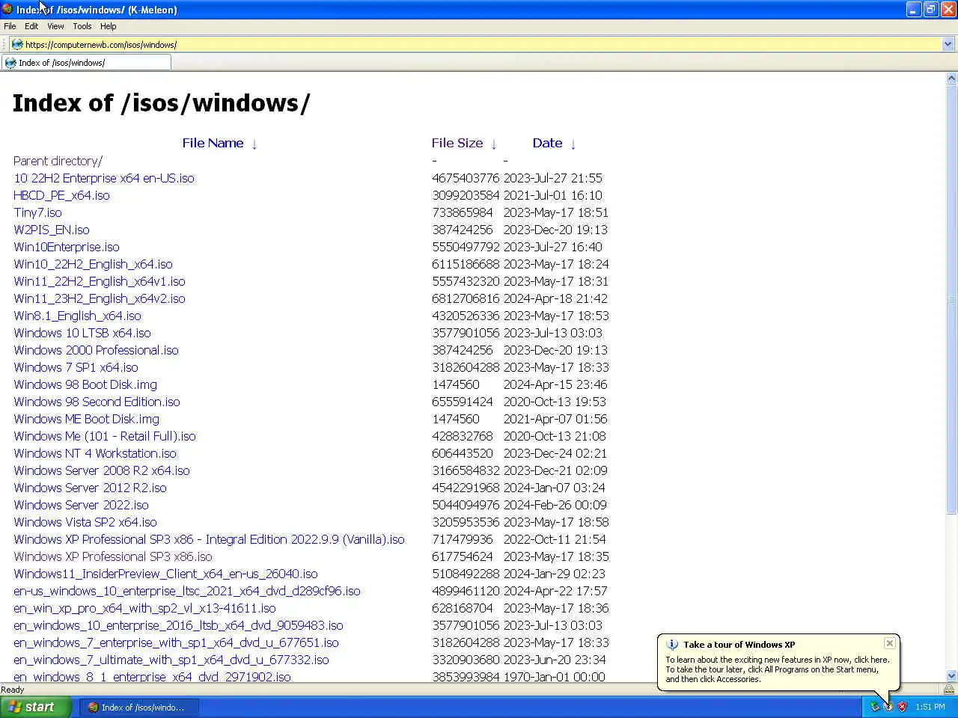
Task: Click Windows XP Professional SP3 x86.iso
Action: click(113, 556)
